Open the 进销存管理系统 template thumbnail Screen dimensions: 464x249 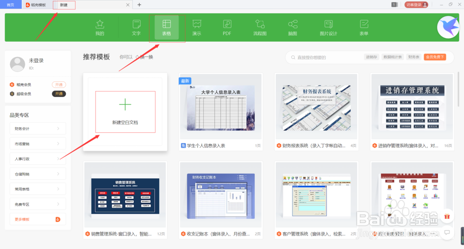(412, 107)
